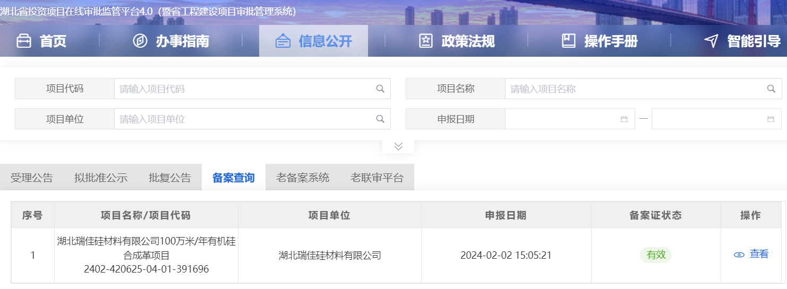787x289 pixels.
Task: Click row number 1 in the table
Action: coord(33,256)
